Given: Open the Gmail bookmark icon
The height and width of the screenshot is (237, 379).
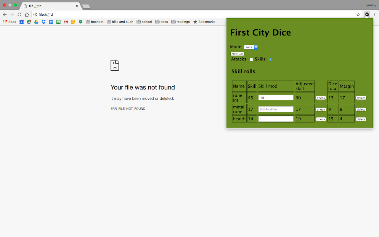Looking at the screenshot, I should coord(66,22).
